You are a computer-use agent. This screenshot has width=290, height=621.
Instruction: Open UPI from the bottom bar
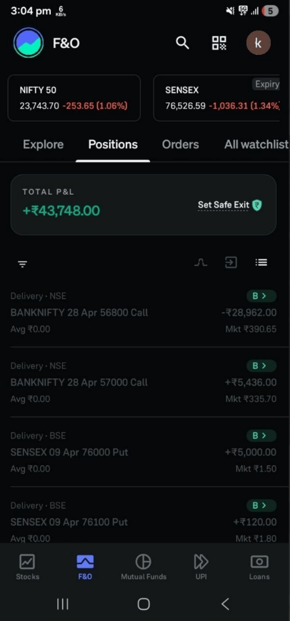pyautogui.click(x=201, y=567)
